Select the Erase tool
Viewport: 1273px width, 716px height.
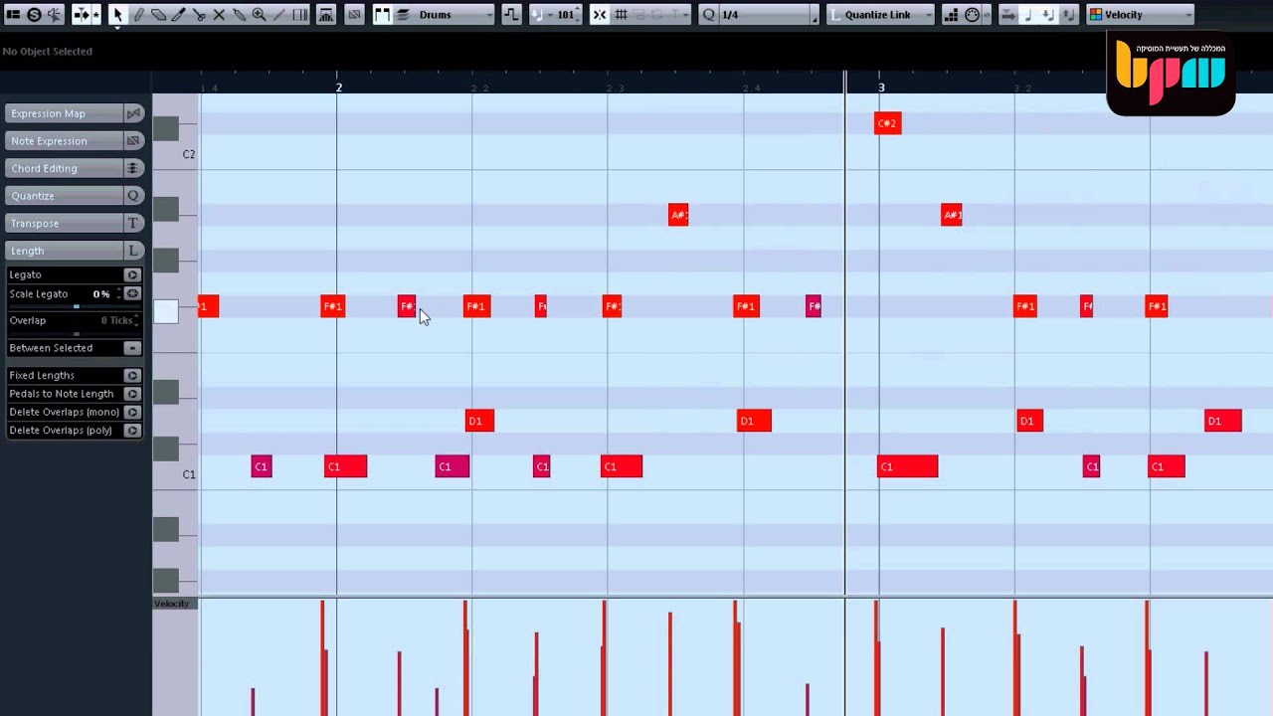pyautogui.click(x=158, y=15)
